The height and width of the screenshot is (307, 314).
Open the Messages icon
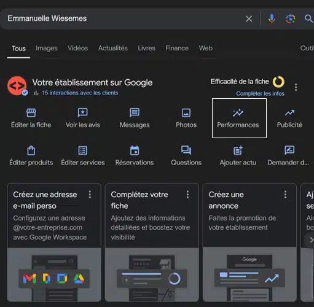135,112
